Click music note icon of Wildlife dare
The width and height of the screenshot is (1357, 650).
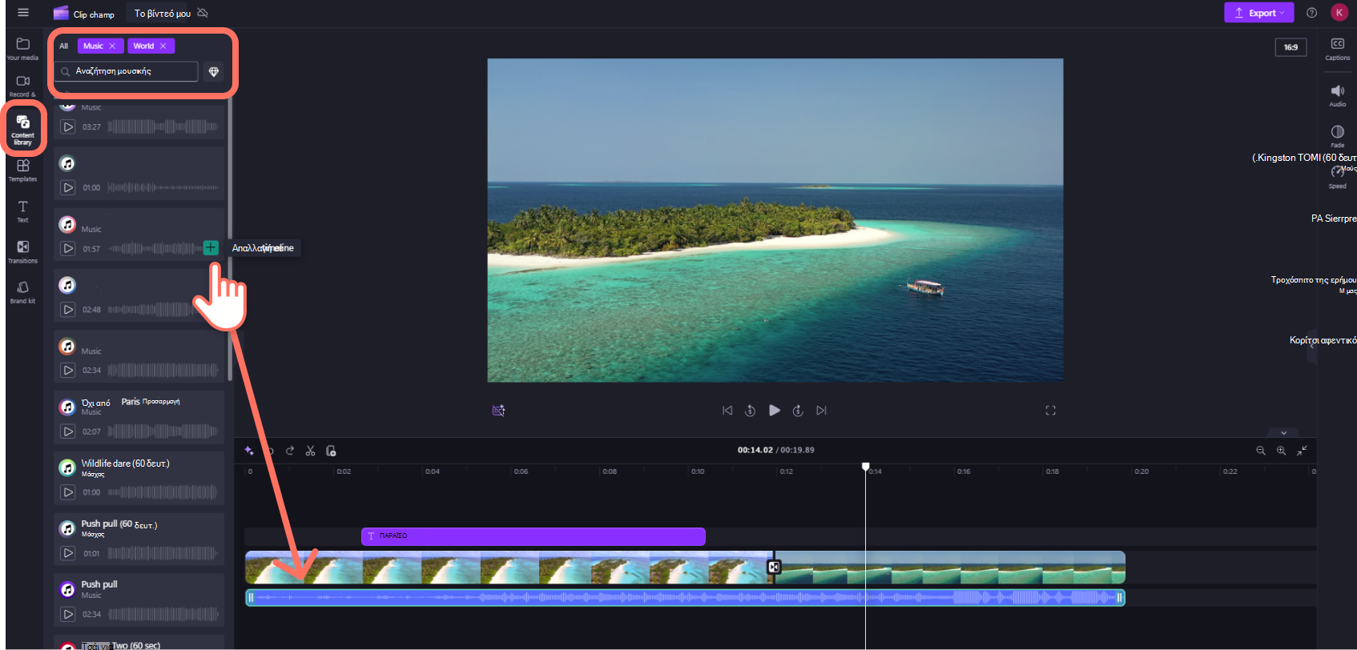point(68,467)
